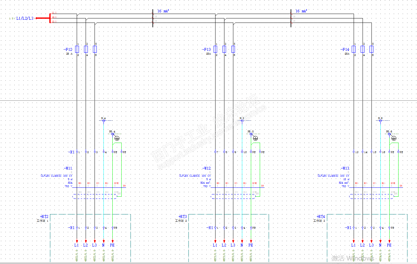The height and width of the screenshot is (264, 417).
Task: Select fuse -F12 pole with contacts 5-6
Action: [95, 49]
